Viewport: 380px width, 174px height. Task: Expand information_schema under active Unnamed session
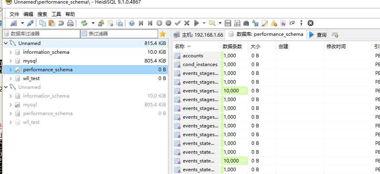(10, 52)
